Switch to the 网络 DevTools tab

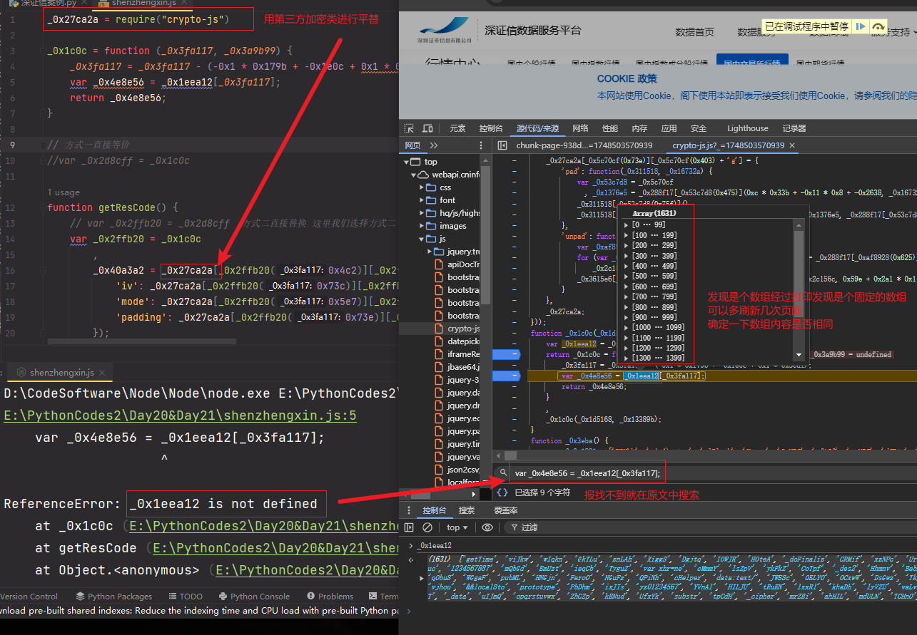coord(580,128)
